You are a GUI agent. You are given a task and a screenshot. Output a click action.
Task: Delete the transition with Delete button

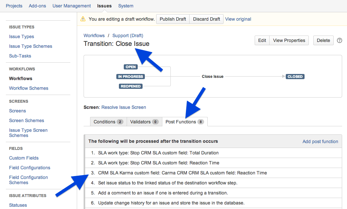pyautogui.click(x=323, y=40)
